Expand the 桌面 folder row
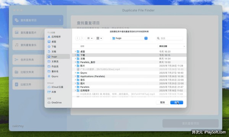The width and height of the screenshot is (229, 137). (x=75, y=51)
